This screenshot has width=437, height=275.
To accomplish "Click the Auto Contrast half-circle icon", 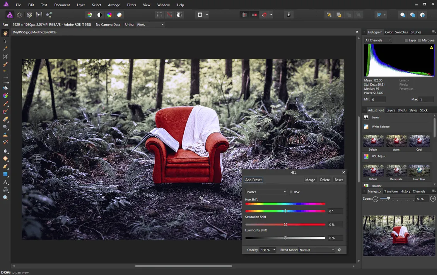I will click(x=99, y=15).
